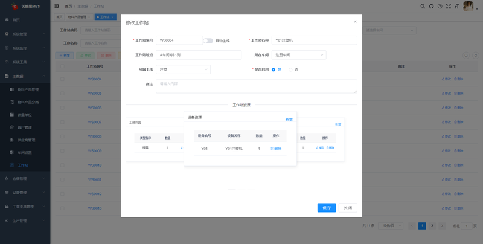This screenshot has height=244, width=483.
Task: Click the 车间设置 sidebar icon
Action: (11, 152)
